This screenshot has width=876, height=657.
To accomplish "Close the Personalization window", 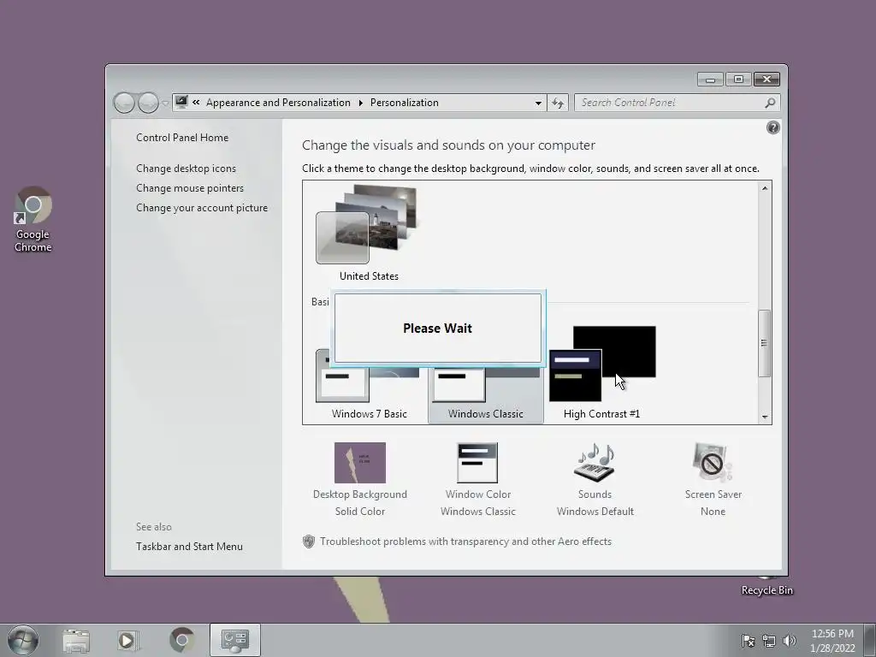I will (766, 80).
